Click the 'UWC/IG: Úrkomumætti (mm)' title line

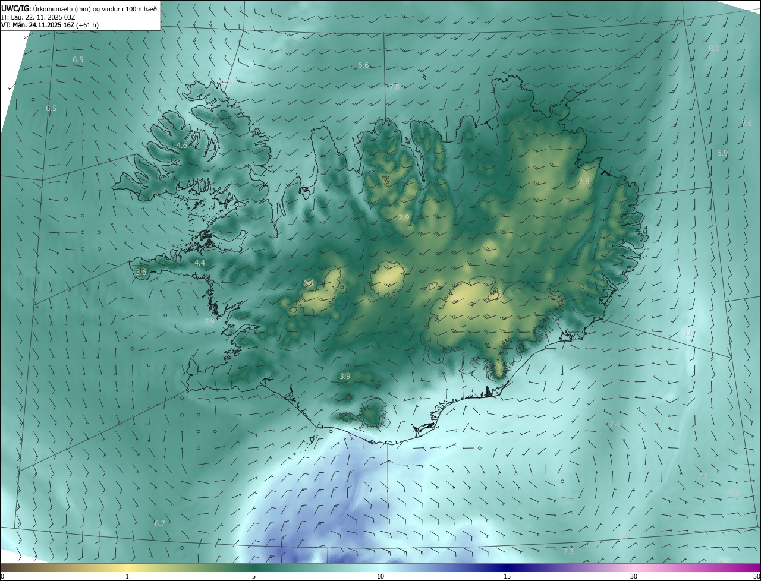click(x=79, y=8)
